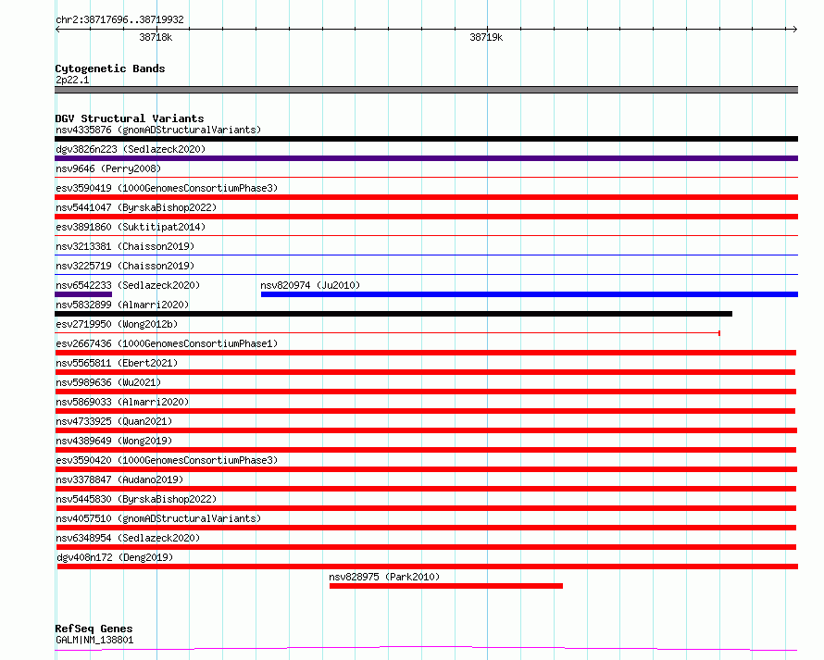The height and width of the screenshot is (660, 824).
Task: Select the RefSeq Genes track title
Action: click(94, 629)
